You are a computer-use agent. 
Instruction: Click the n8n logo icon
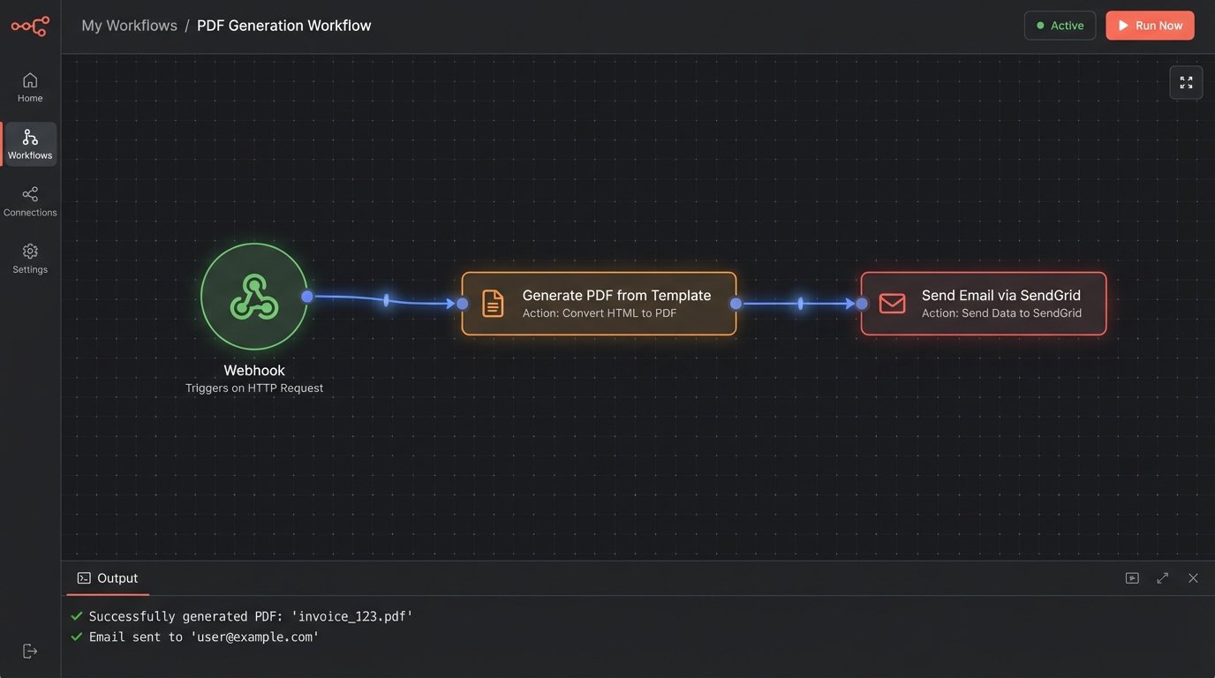click(x=30, y=26)
